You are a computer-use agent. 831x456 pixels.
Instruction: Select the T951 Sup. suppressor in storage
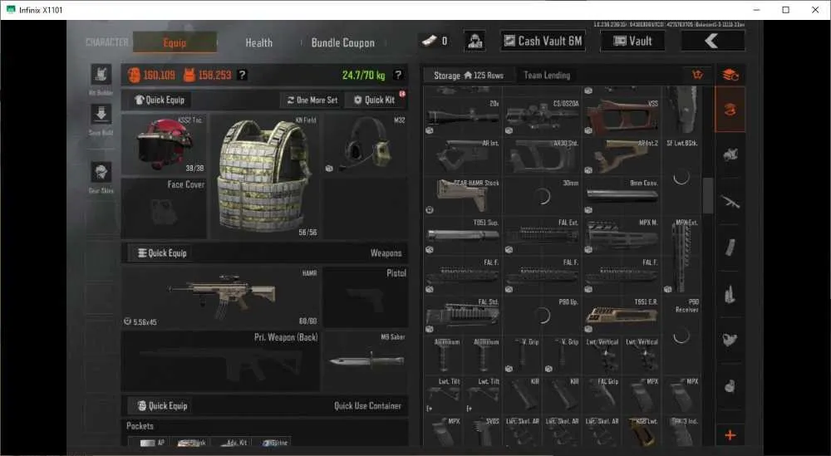click(463, 235)
